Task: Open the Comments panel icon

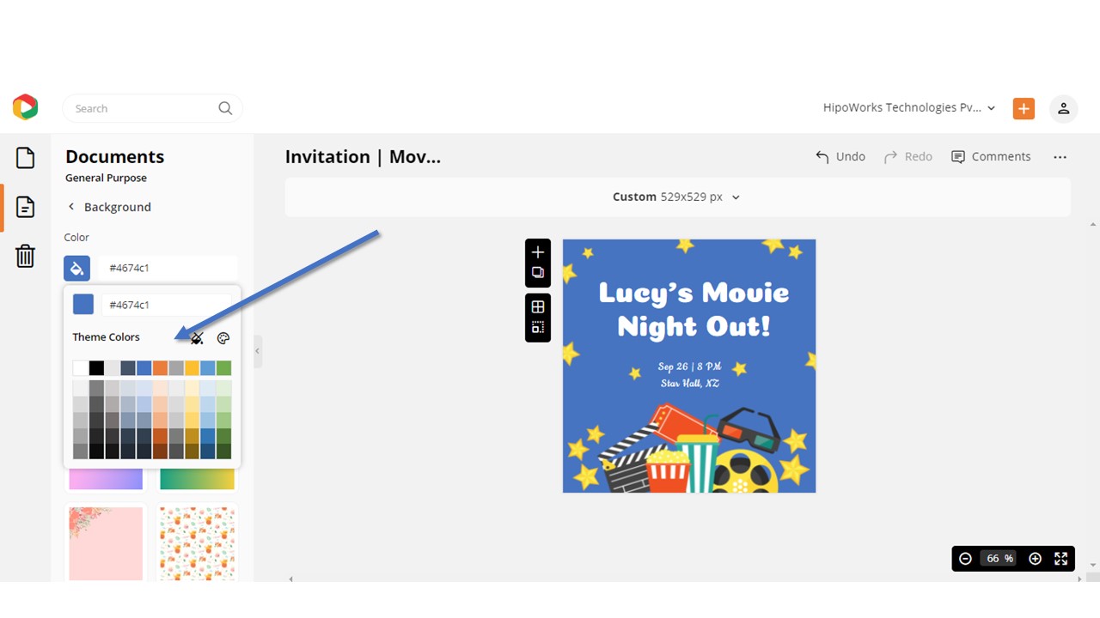Action: click(x=991, y=156)
